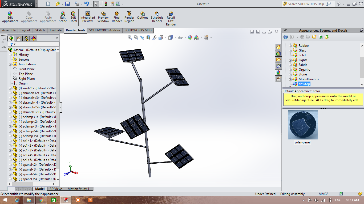Click Schedule Render icon
Screen dimensions: 364x204
click(x=157, y=17)
